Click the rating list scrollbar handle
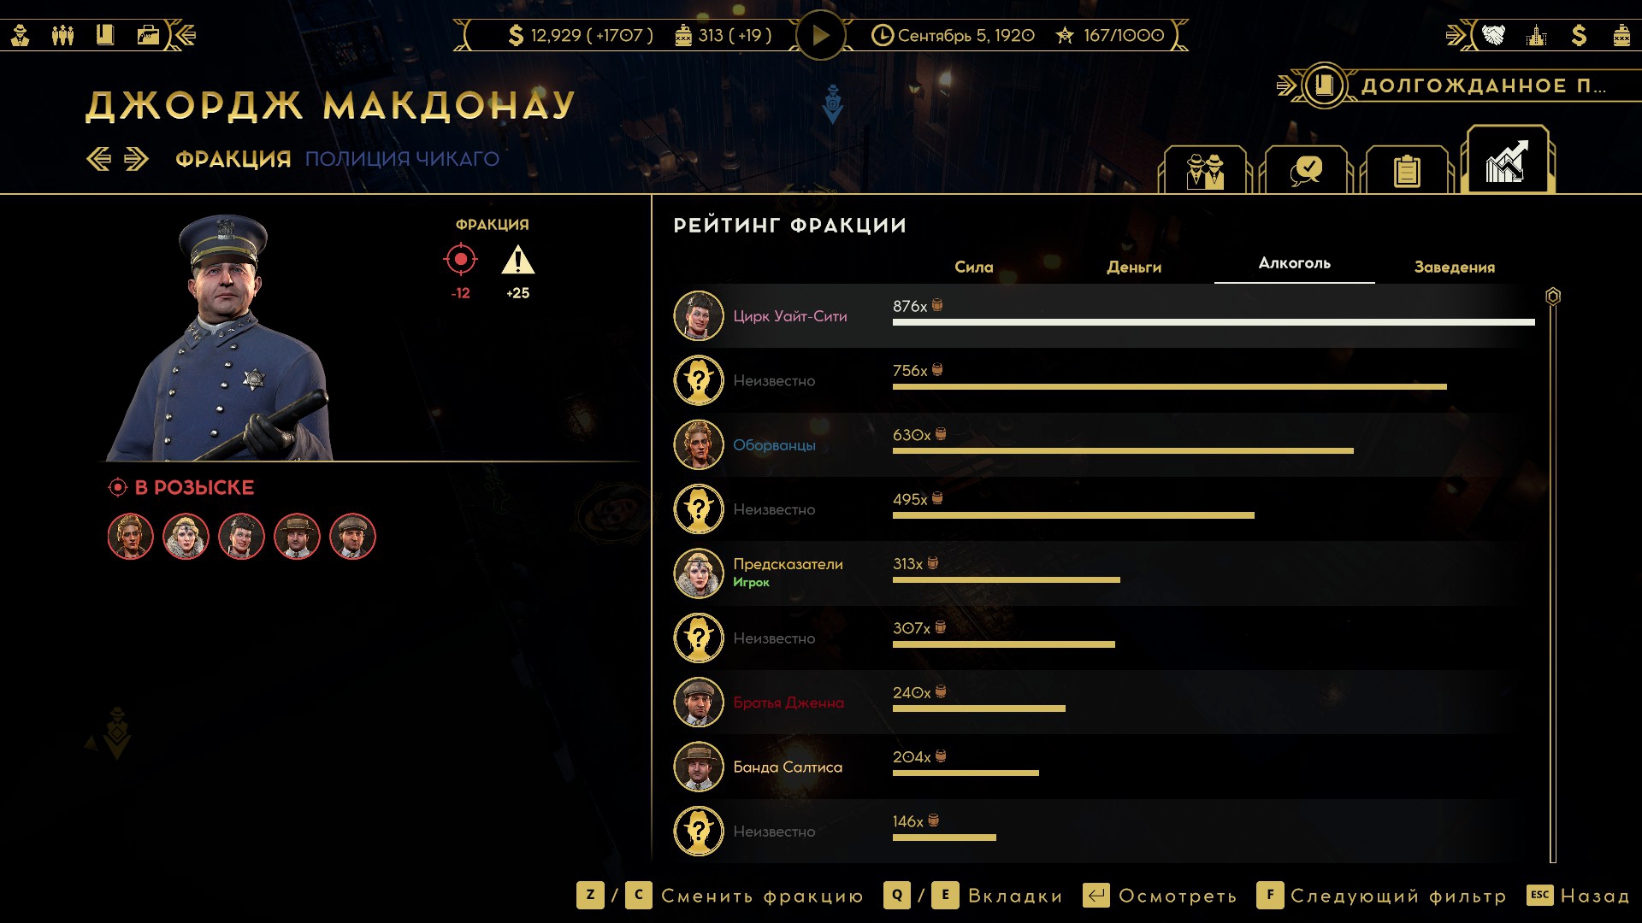 coord(1553,297)
